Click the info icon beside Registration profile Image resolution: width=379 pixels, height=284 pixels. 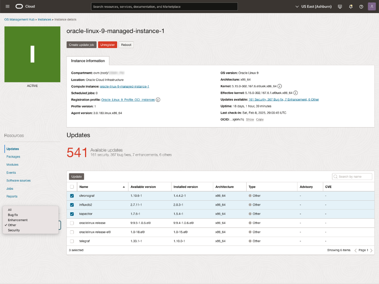tap(158, 100)
